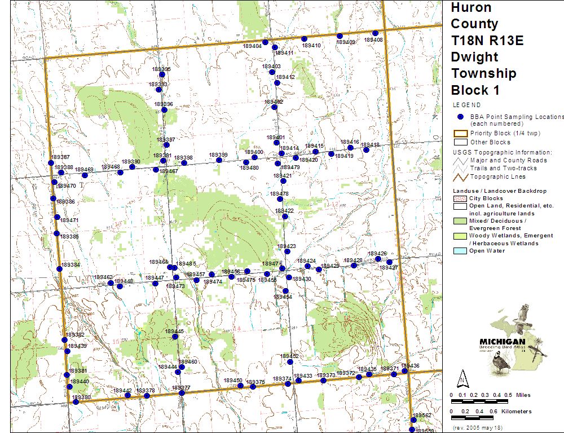Select the Other Blocks legend box

pyautogui.click(x=460, y=142)
